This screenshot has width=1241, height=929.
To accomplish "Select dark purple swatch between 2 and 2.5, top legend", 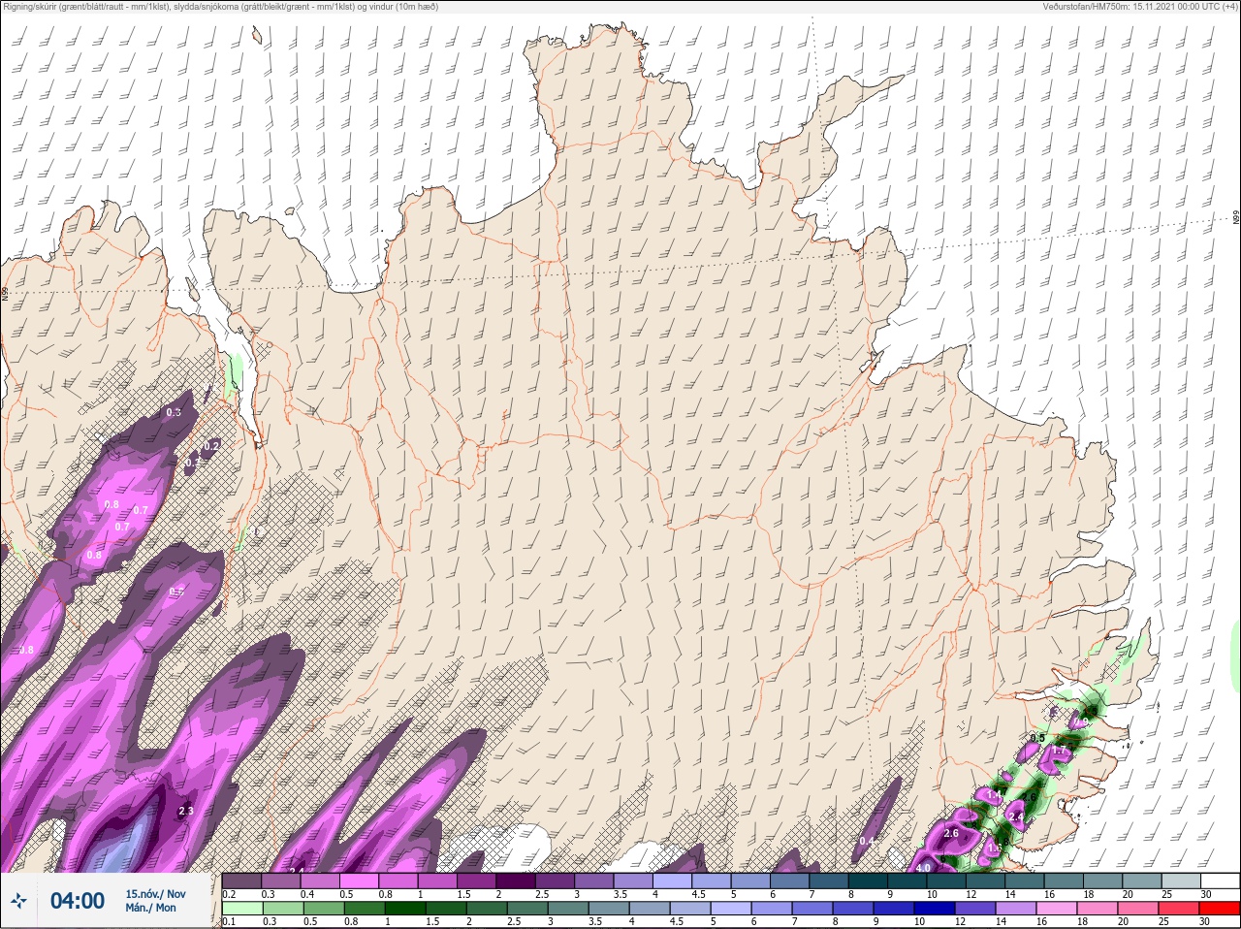I will 516,881.
